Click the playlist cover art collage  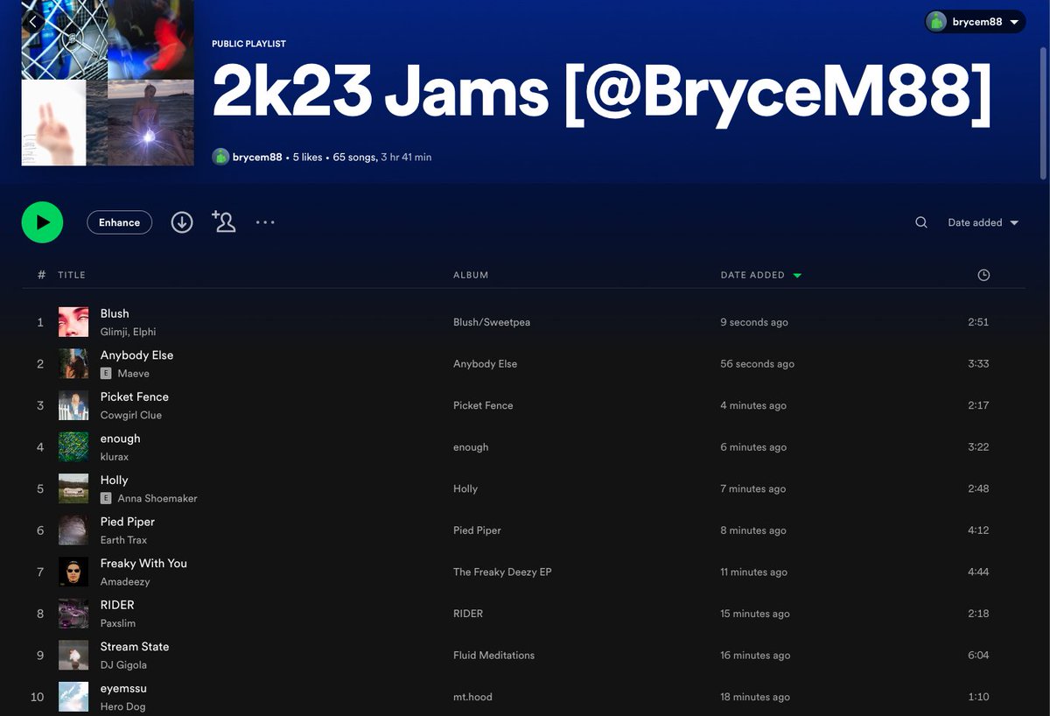108,83
